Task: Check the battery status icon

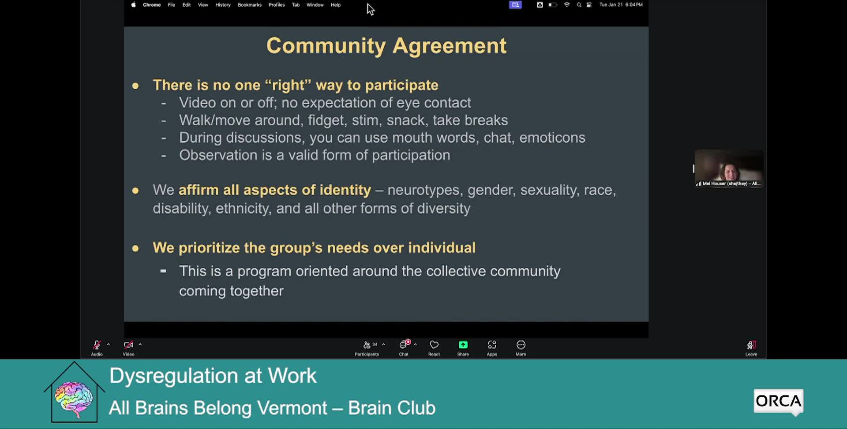Action: pos(552,5)
